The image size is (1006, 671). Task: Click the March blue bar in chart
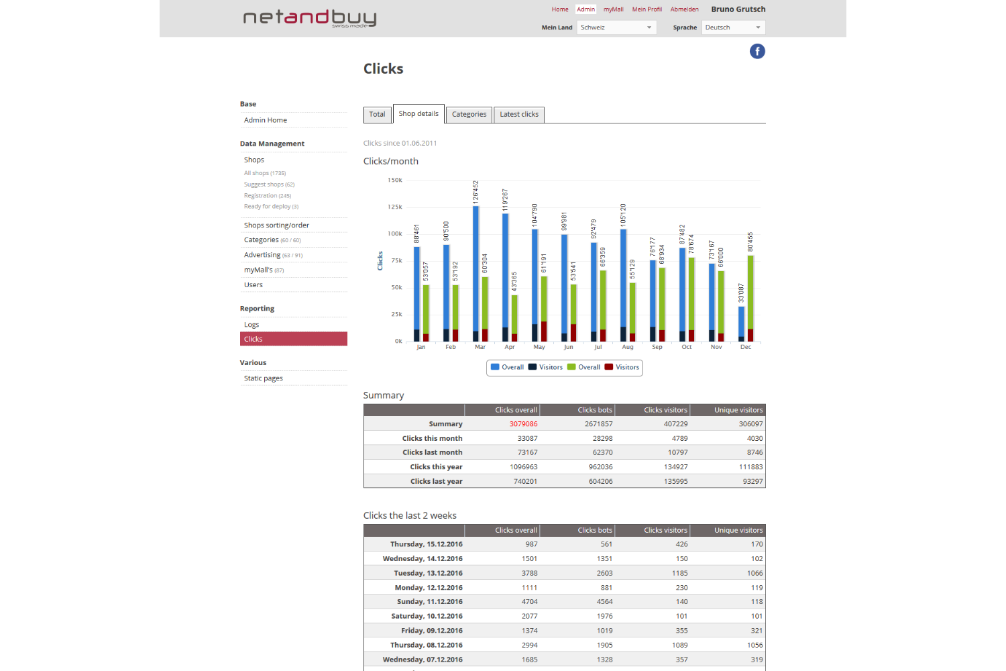click(x=476, y=268)
